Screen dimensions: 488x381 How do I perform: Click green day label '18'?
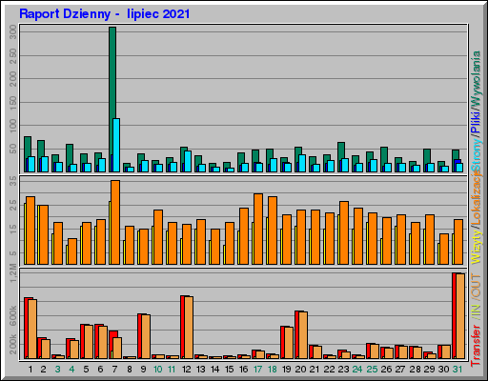click(x=272, y=370)
